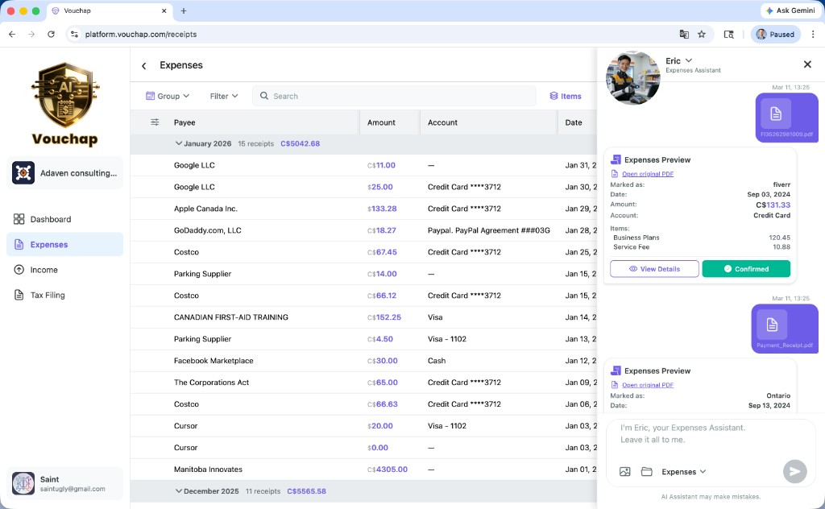Image resolution: width=825 pixels, height=509 pixels.
Task: Open Tax Filing in the sidebar
Action: [64, 295]
